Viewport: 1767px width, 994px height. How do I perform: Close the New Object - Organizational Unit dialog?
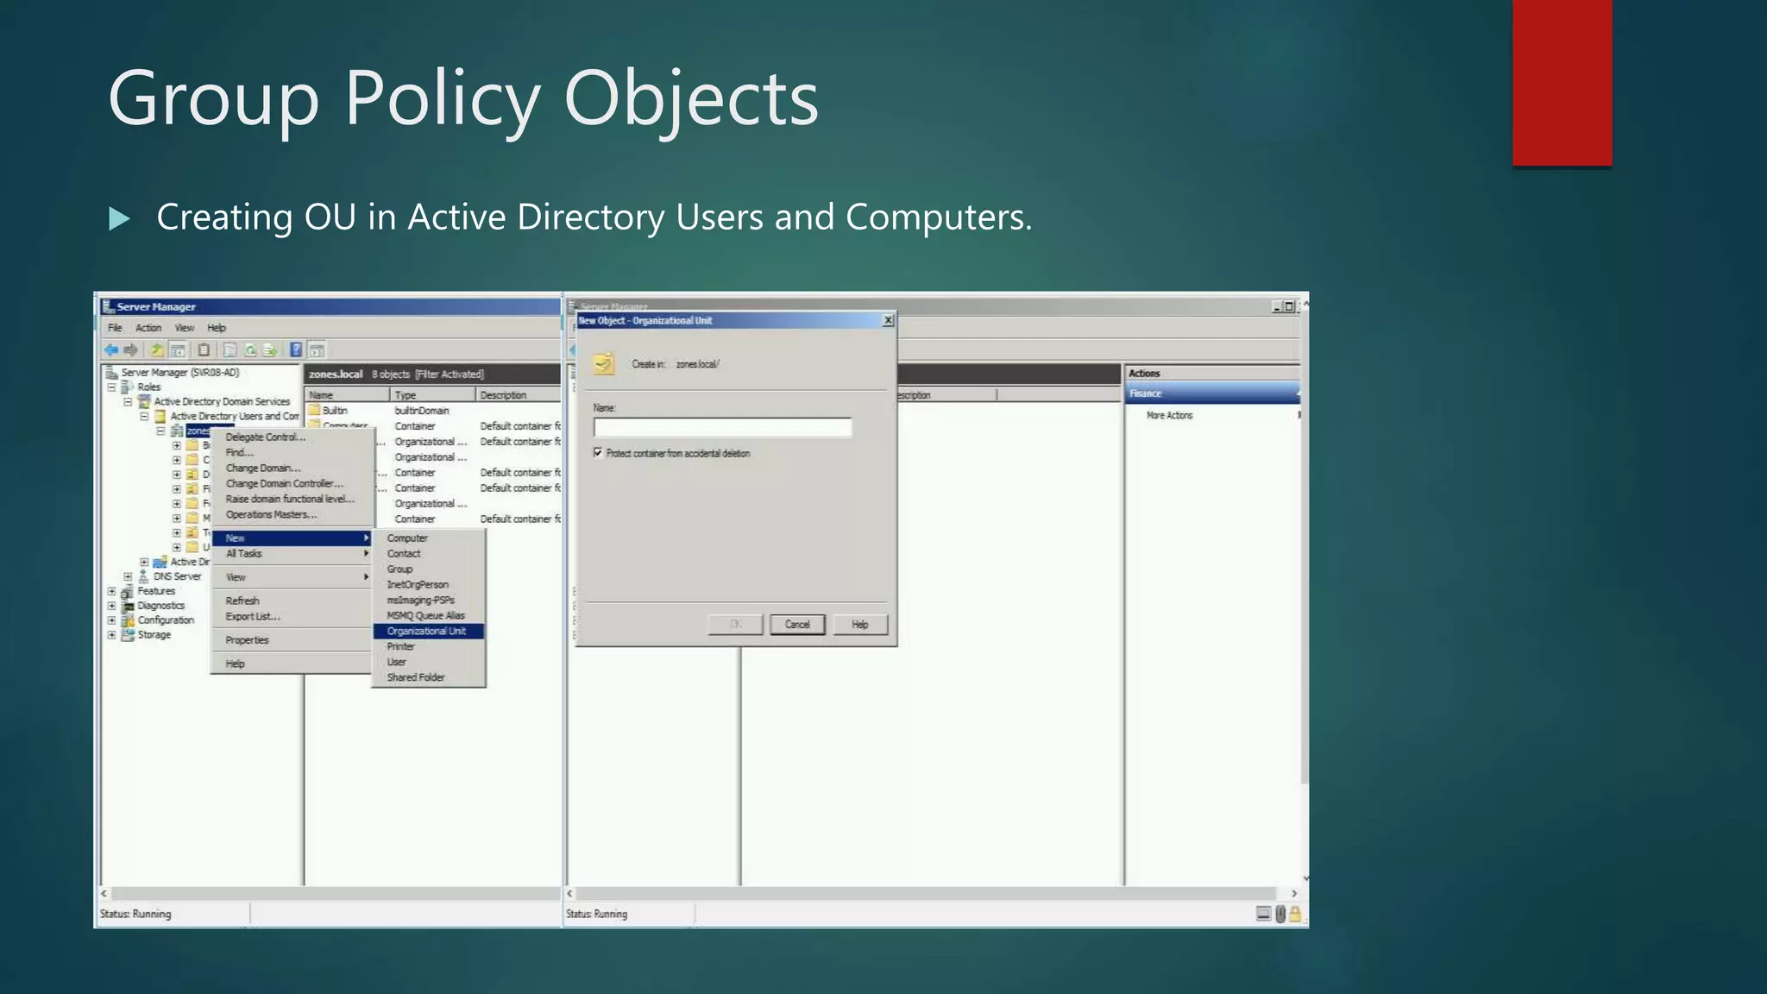(x=888, y=320)
